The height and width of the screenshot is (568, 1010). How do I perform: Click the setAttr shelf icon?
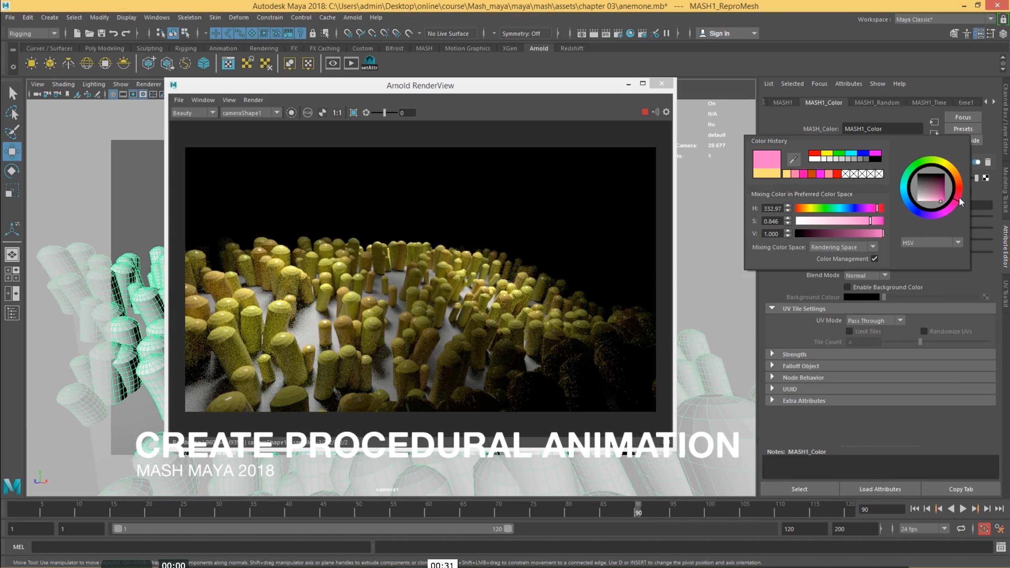[369, 63]
